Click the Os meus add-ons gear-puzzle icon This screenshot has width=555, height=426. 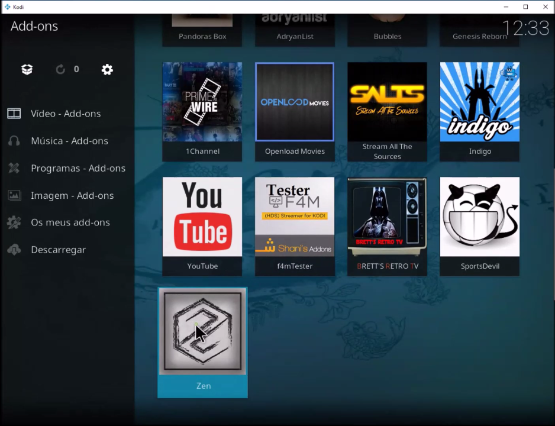(x=14, y=222)
